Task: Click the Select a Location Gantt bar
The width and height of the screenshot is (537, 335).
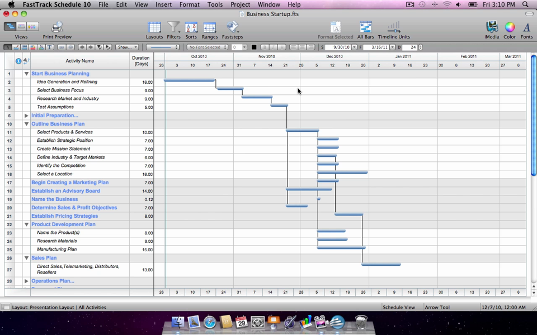Action: pyautogui.click(x=342, y=173)
